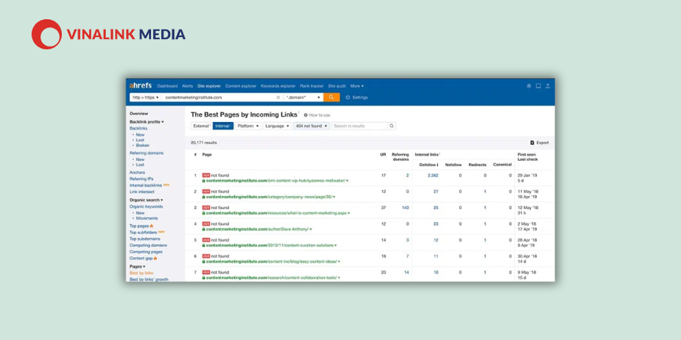Collapse the Organic search section

coord(146,200)
